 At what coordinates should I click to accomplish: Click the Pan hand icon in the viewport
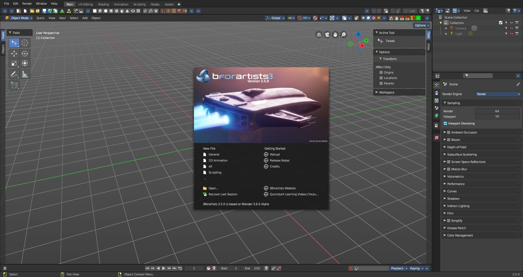[x=335, y=35]
